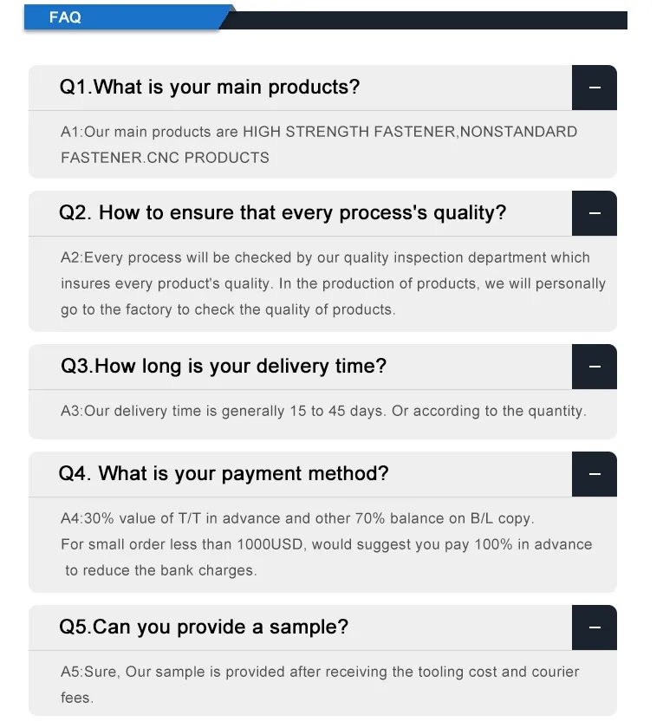Viewport: 663px width, 728px height.
Task: Click the A5 tooling cost answer text
Action: [x=320, y=672]
